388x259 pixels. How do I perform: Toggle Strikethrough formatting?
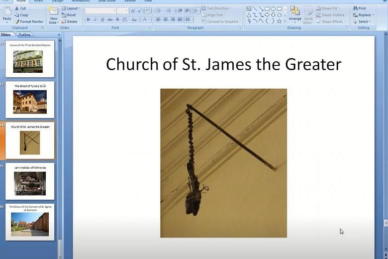[x=110, y=19]
